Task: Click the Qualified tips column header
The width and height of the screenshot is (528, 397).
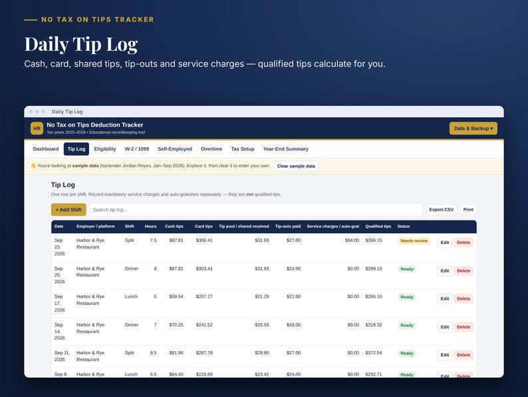Action: click(378, 226)
